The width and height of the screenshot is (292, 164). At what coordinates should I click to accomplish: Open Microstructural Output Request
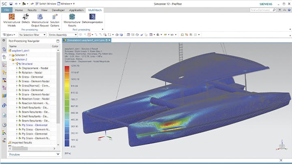40,19
